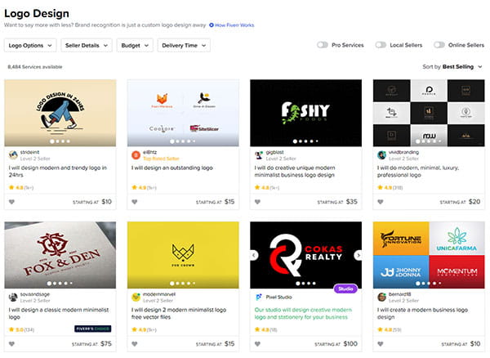Image resolution: width=490 pixels, height=358 pixels.
Task: Click Pixel Studio seller name
Action: pyautogui.click(x=278, y=297)
